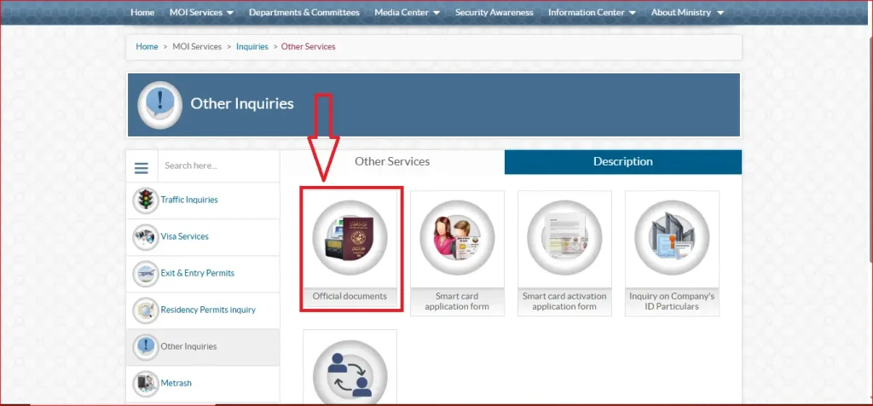Click Smart card activation application form caption

point(564,301)
